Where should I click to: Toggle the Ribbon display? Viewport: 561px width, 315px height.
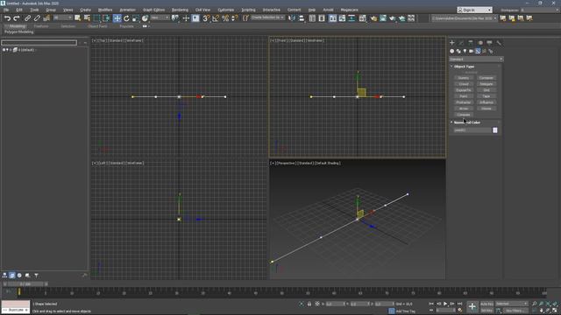click(333, 17)
